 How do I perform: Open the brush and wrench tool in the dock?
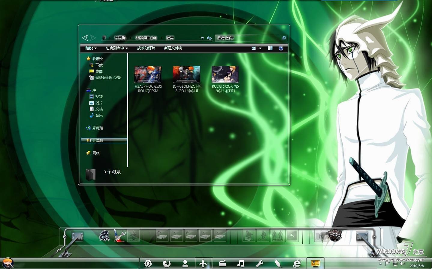(119, 236)
